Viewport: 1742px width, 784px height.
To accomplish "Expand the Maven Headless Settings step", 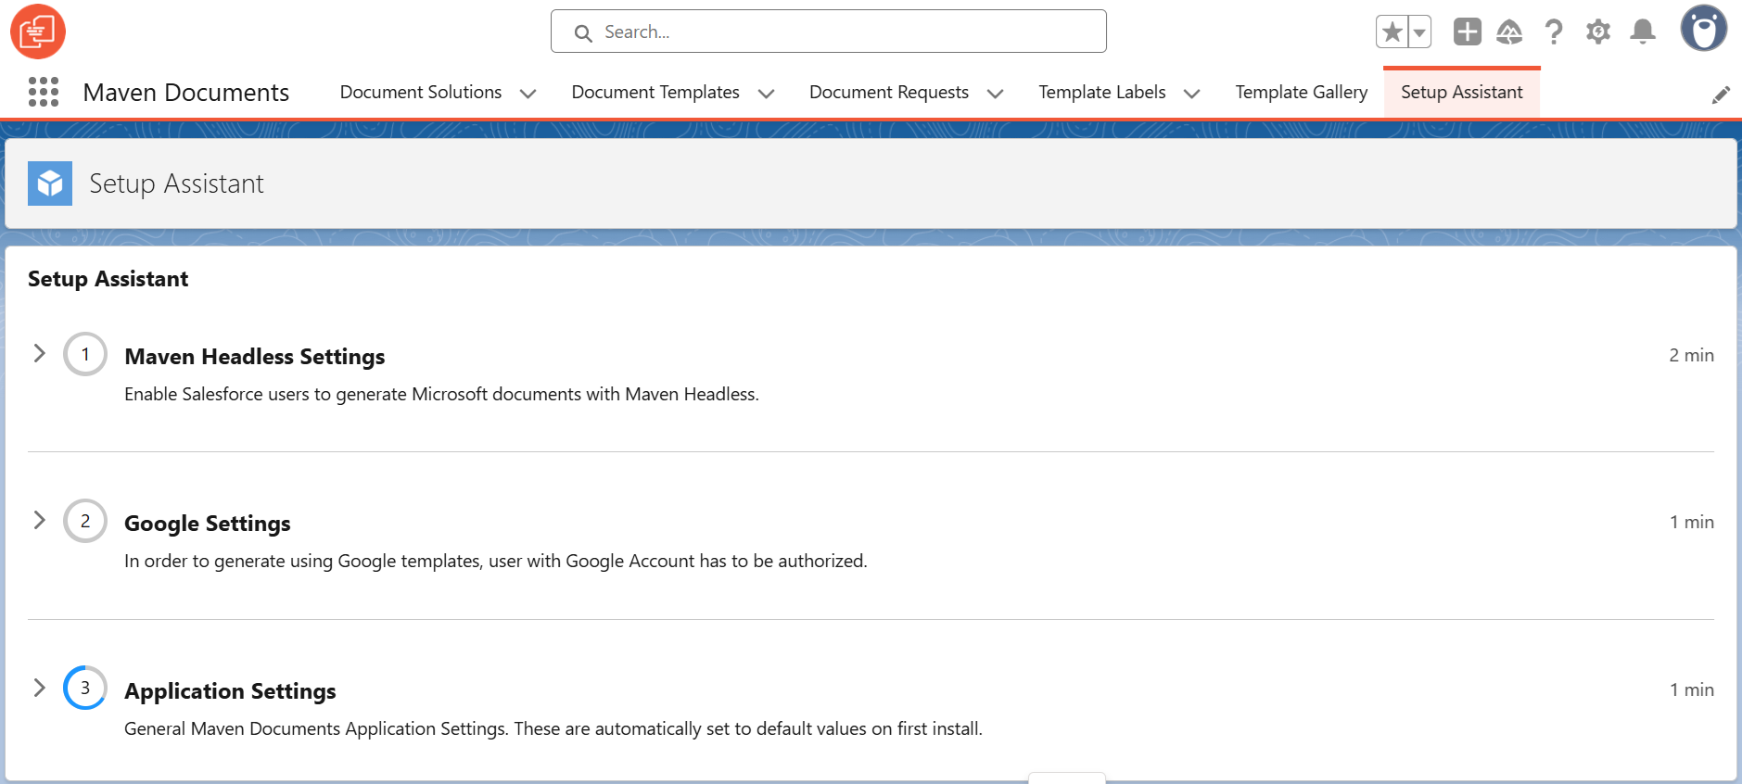I will click(x=39, y=353).
